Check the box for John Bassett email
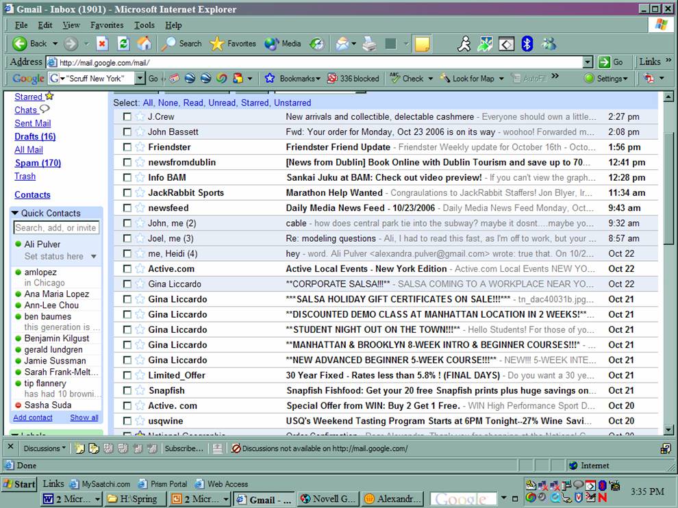This screenshot has height=508, width=678. [x=127, y=131]
